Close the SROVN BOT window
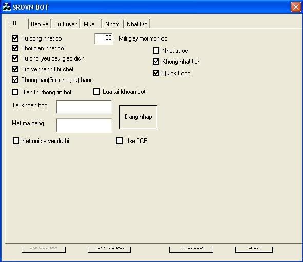The image size is (303, 262). 296,7
